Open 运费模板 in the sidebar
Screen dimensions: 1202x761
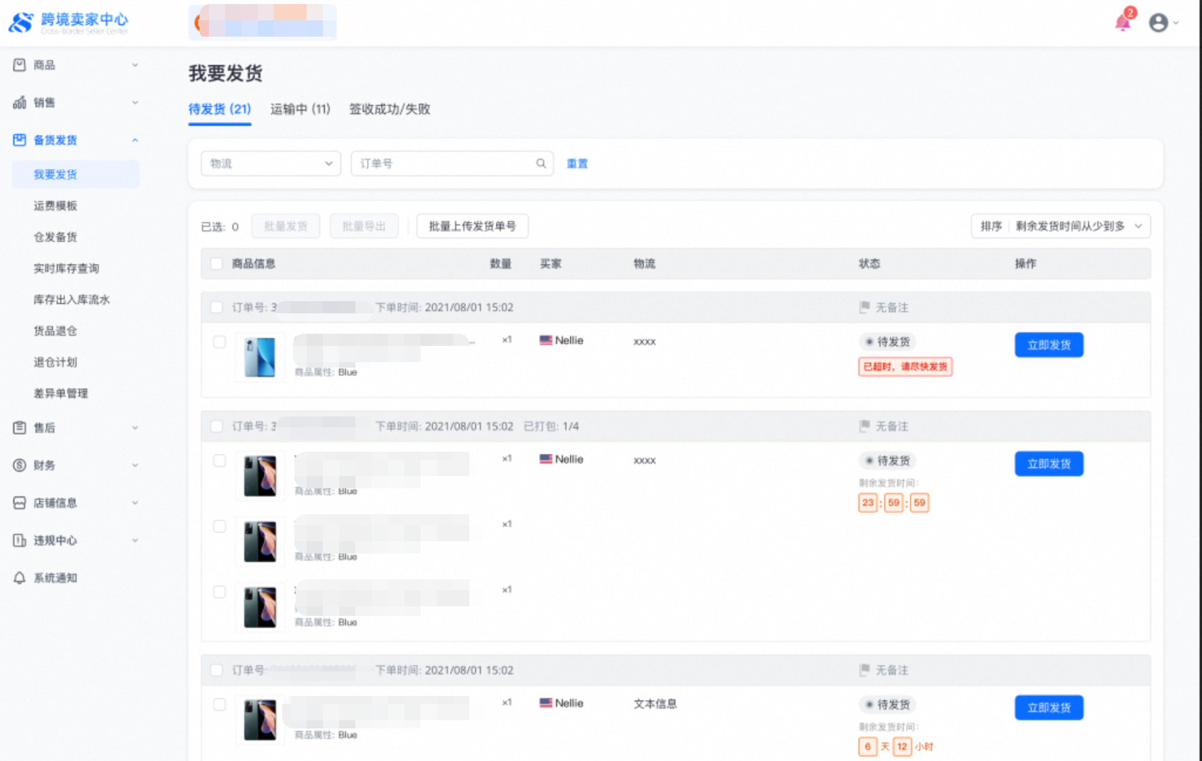pos(56,206)
